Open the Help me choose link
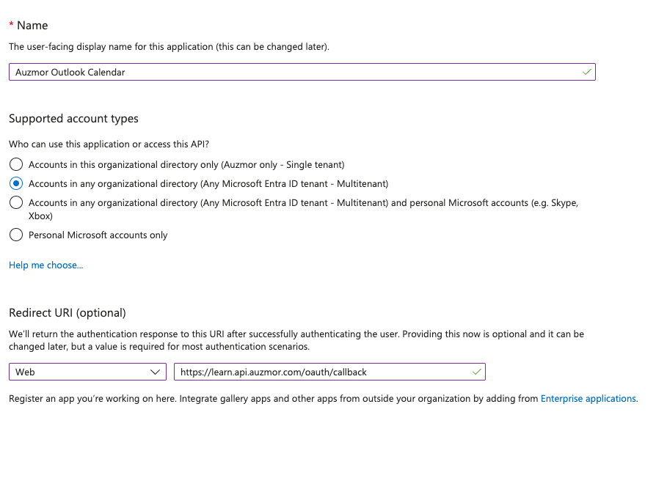This screenshot has height=500, width=667. [46, 265]
